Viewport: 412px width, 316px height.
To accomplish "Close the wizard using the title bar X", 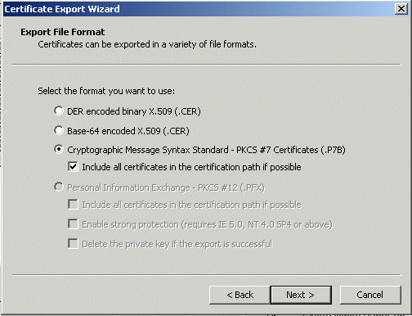I will point(401,9).
